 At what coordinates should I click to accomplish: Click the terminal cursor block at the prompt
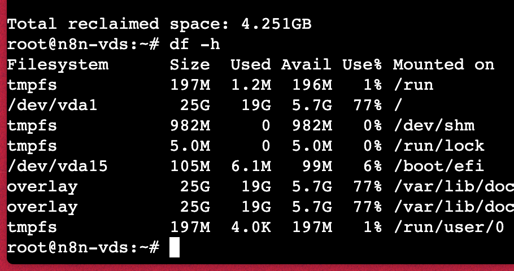174,247
